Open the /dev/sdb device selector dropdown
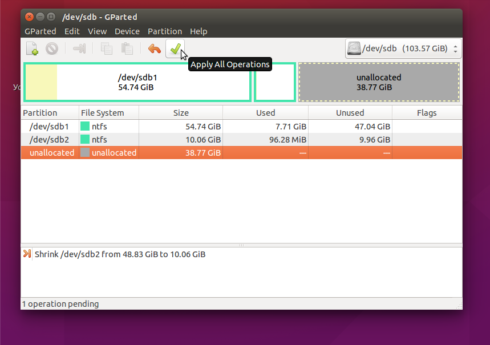This screenshot has height=345, width=490. tap(403, 48)
